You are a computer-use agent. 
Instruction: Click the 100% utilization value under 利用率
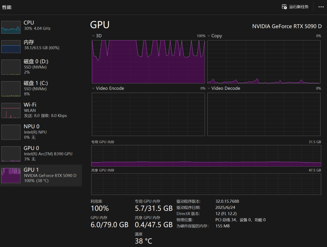[100, 208]
